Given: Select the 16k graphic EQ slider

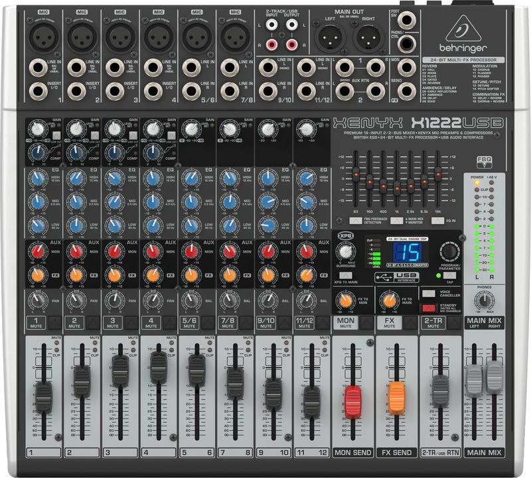Looking at the screenshot, I should coord(437,174).
